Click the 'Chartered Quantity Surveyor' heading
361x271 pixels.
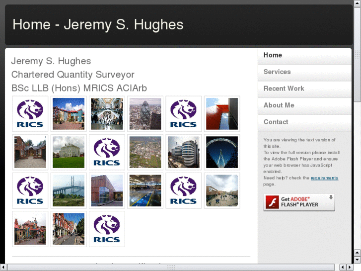click(73, 75)
